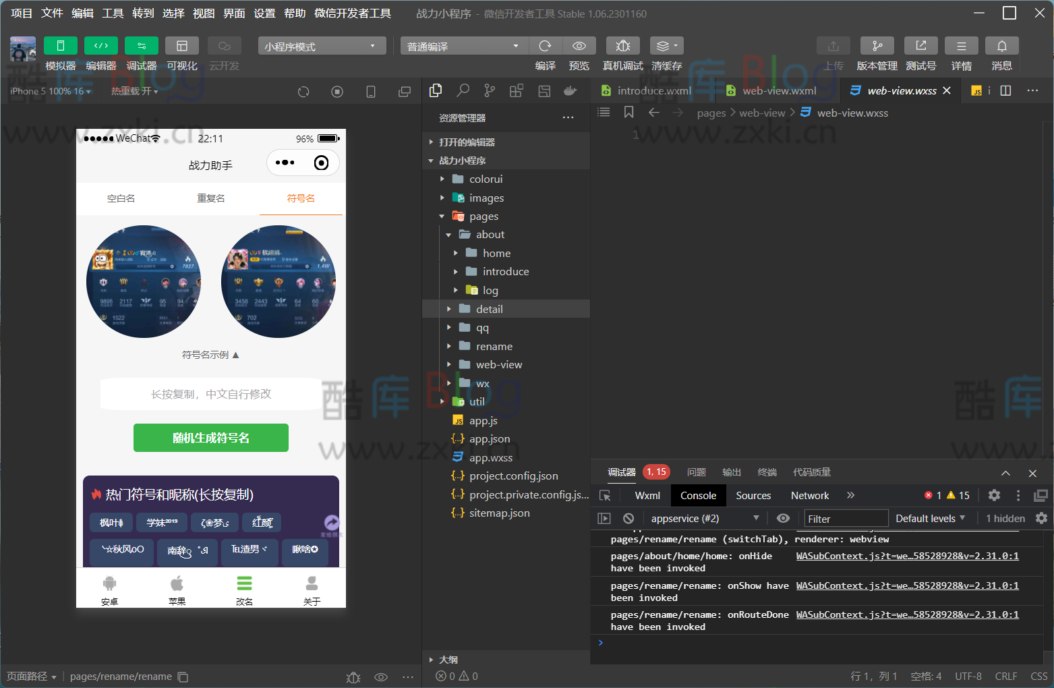Open the search icon in sidebar
The height and width of the screenshot is (688, 1054).
click(463, 90)
